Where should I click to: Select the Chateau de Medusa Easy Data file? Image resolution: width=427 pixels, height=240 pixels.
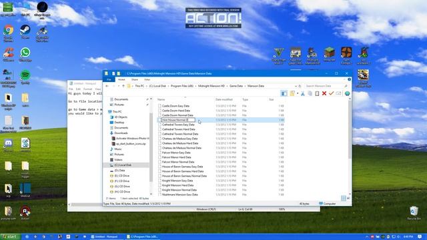[179, 139]
